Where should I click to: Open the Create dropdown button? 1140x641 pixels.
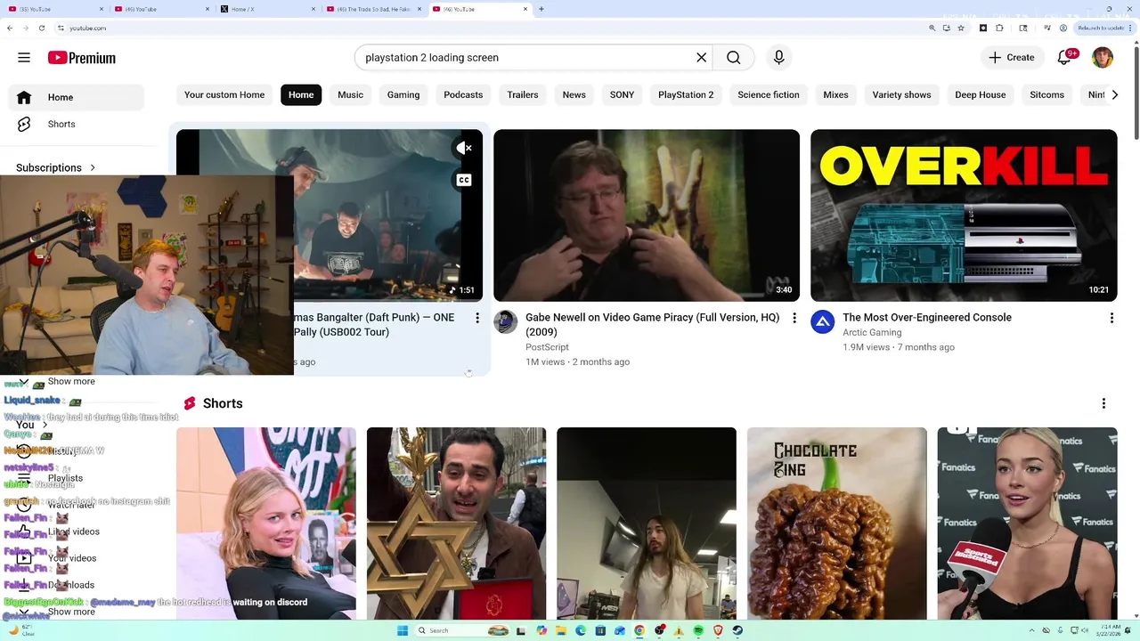(1011, 58)
